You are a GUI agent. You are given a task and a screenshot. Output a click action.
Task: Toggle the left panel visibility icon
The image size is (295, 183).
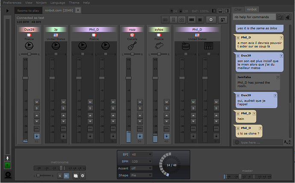(214, 11)
